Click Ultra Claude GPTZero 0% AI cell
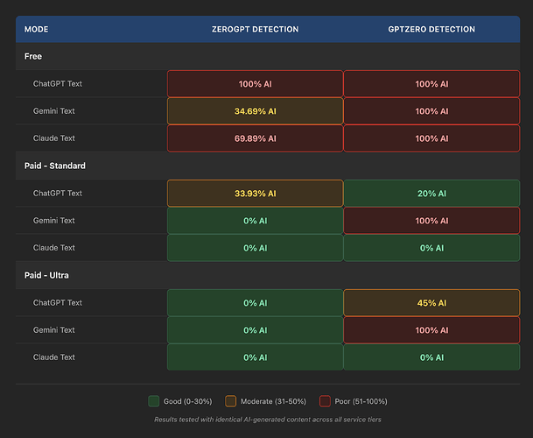The height and width of the screenshot is (438, 533). (431, 357)
